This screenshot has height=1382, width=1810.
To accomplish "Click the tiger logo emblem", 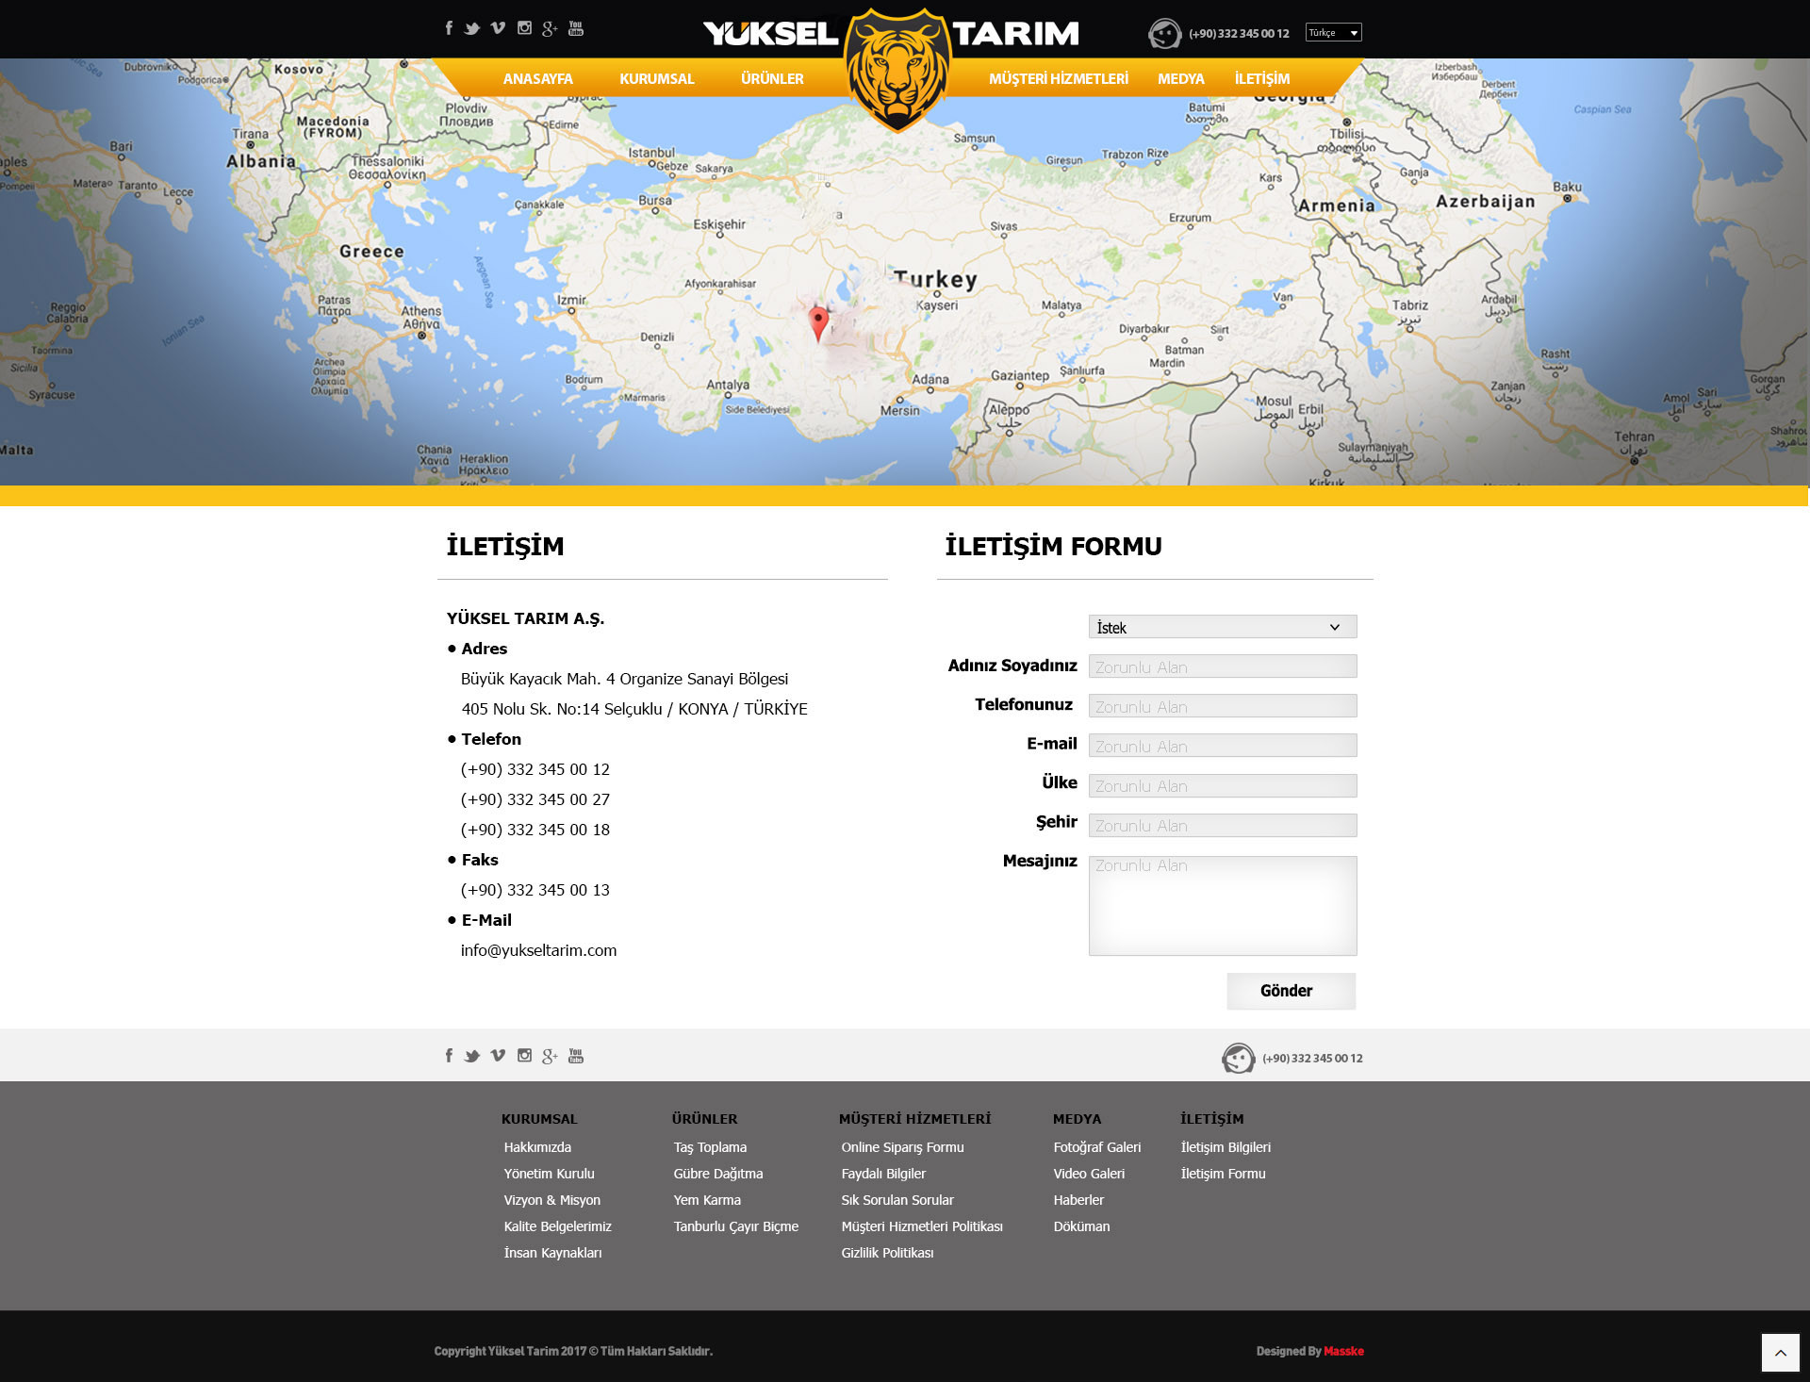I will [x=897, y=71].
